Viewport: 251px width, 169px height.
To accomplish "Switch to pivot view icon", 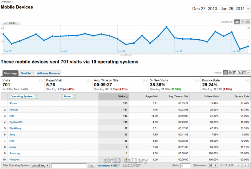I will (x=244, y=73).
